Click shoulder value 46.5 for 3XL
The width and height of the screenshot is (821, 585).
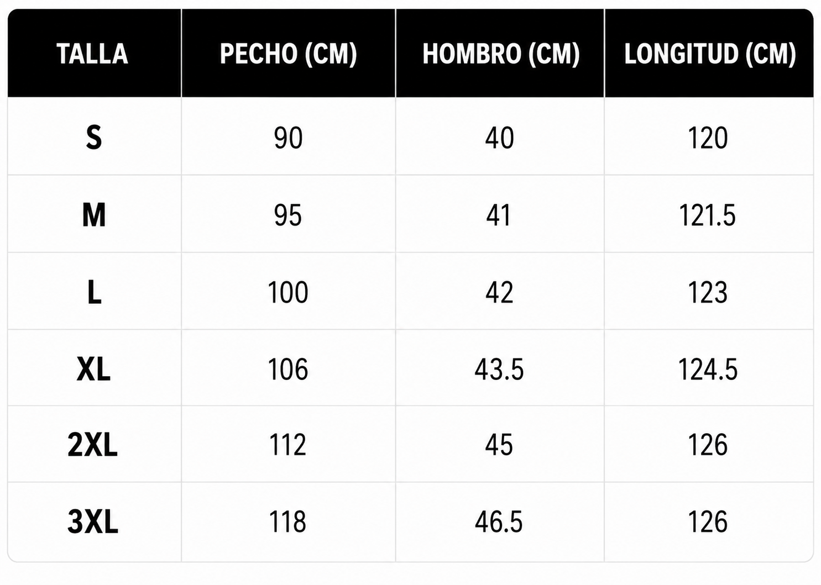click(499, 521)
